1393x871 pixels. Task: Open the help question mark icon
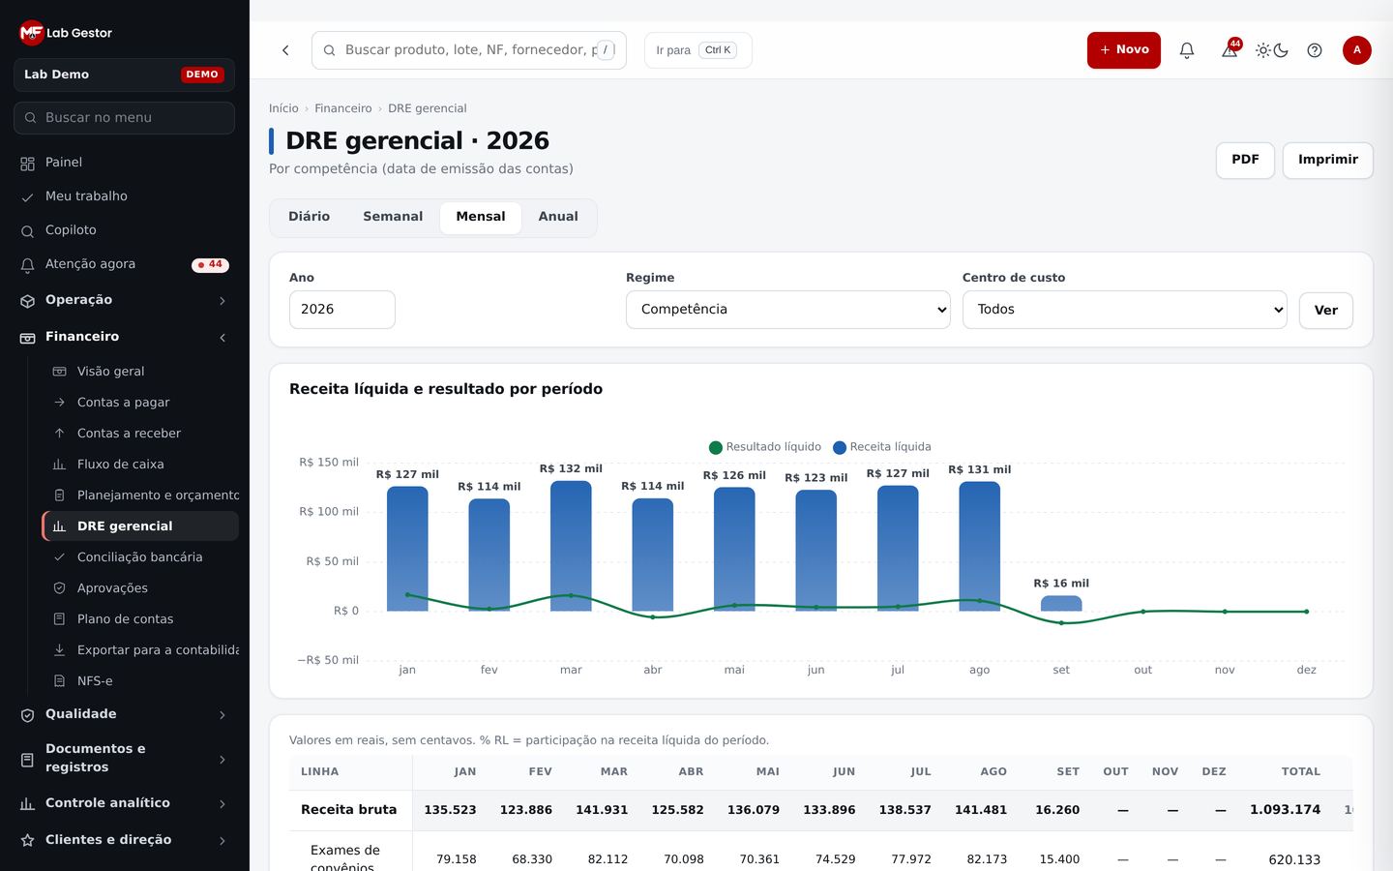pyautogui.click(x=1315, y=50)
